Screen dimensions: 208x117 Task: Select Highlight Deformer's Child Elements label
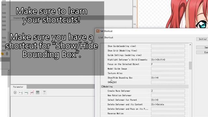[127, 60]
